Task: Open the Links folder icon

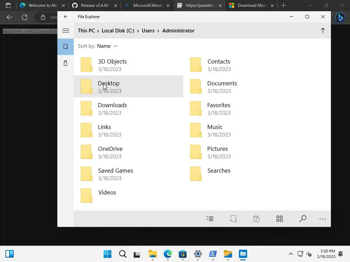Action: [86, 130]
